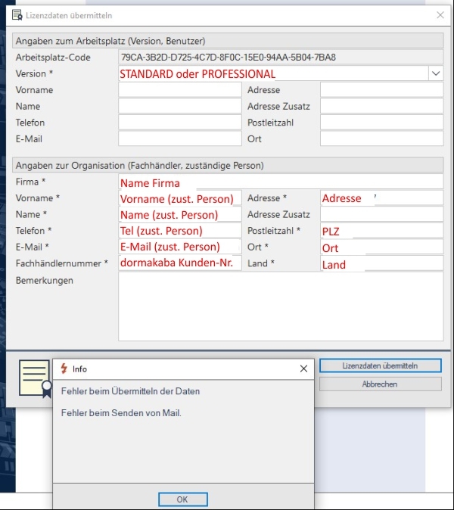Select the organisation Land field

pyautogui.click(x=381, y=263)
